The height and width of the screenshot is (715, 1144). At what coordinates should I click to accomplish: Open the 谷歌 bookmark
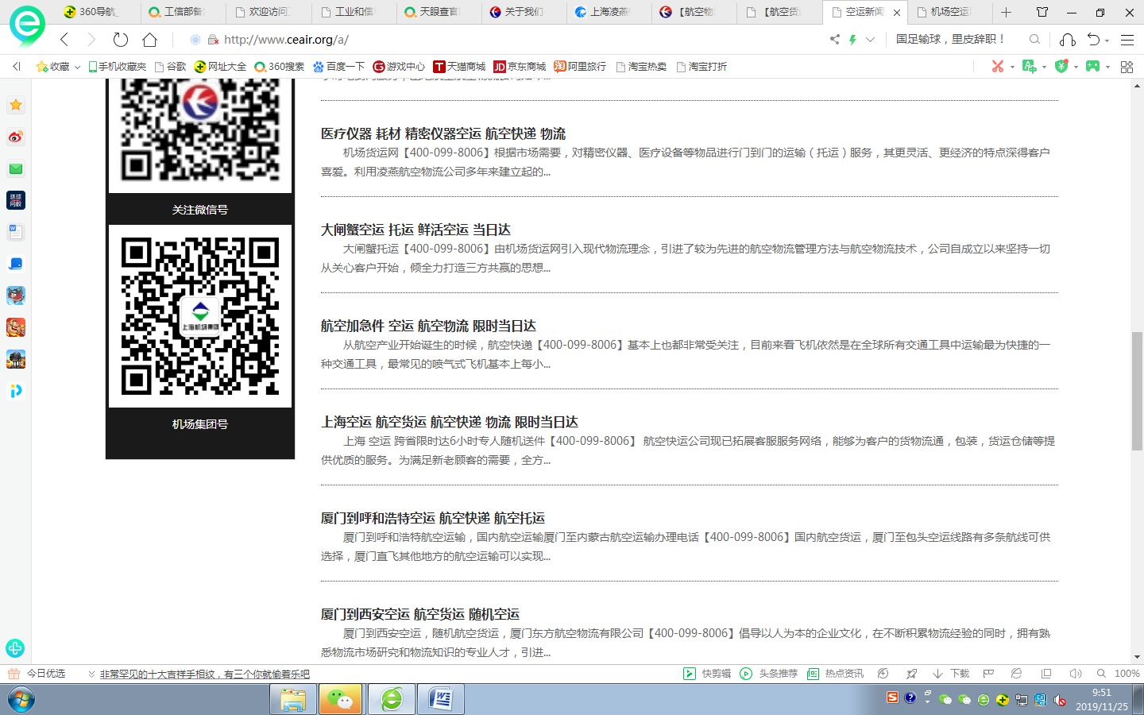(171, 67)
